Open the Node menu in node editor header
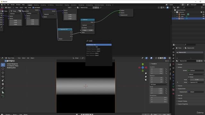 (30, 8)
